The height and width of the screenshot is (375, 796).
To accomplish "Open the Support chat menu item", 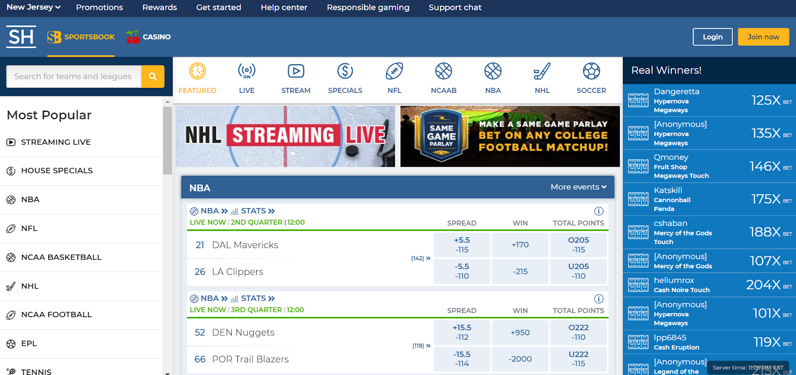I will [x=455, y=7].
